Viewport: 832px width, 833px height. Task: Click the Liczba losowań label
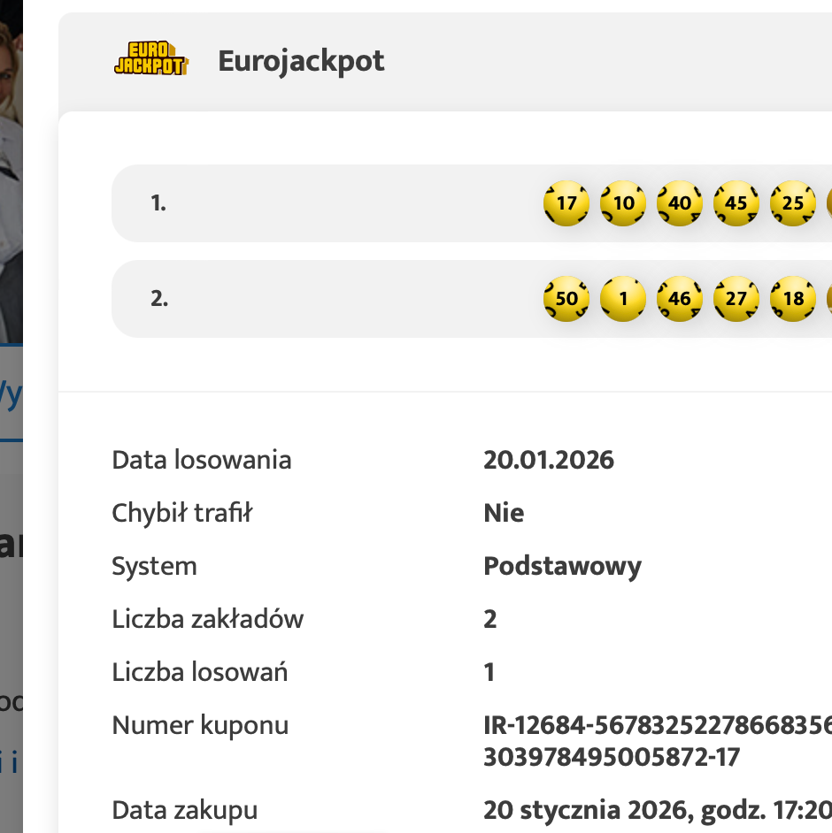click(199, 672)
